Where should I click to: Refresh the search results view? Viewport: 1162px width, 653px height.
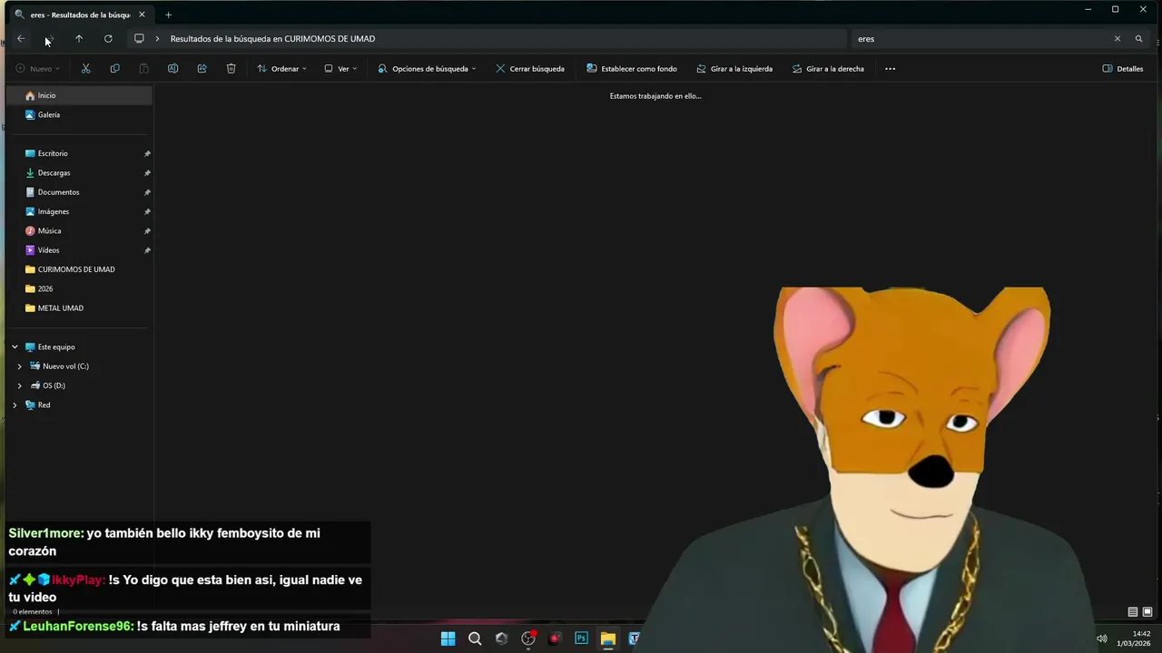tap(108, 39)
